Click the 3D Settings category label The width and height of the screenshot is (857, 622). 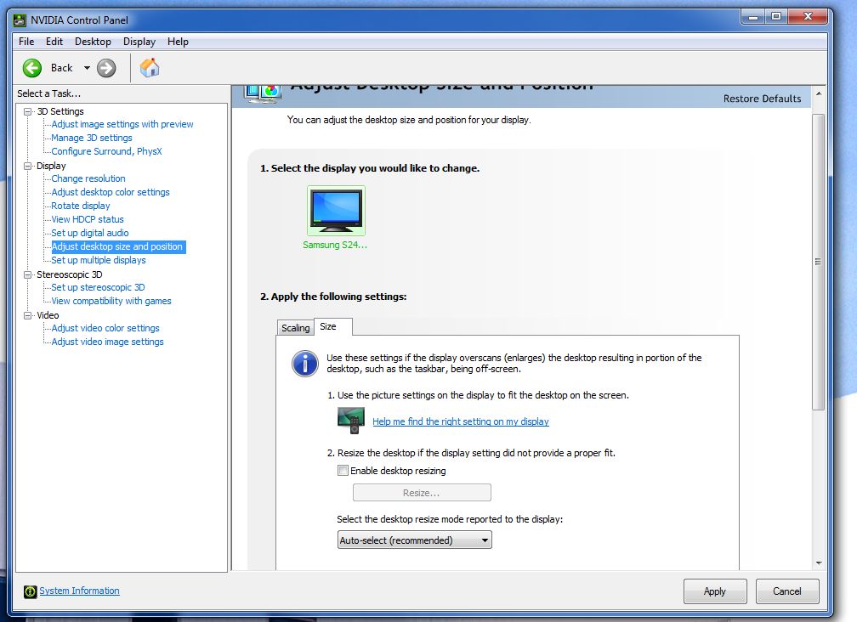pos(60,111)
